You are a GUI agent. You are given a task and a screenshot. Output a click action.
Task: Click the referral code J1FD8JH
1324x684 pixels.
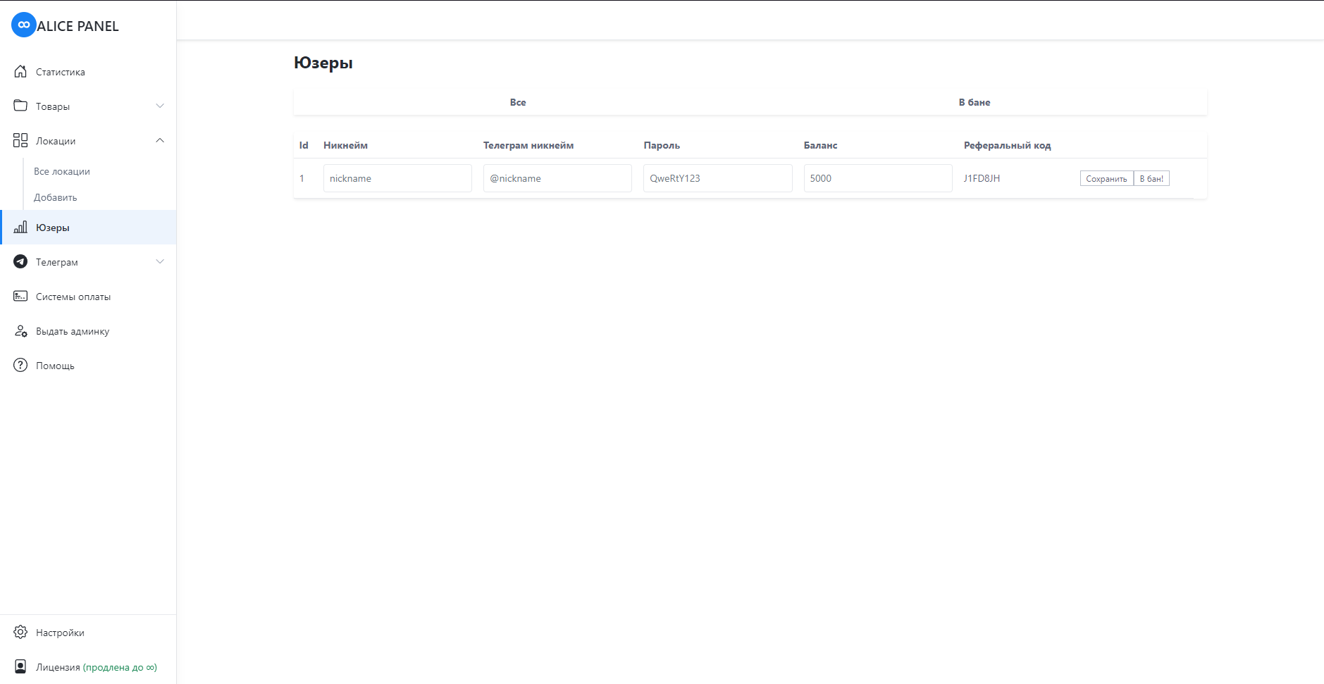coord(982,178)
